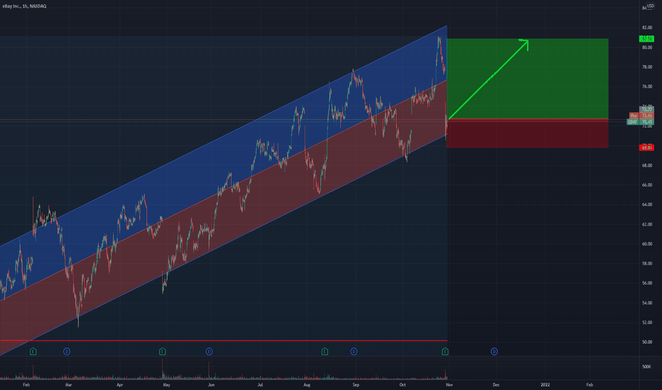Screen dimensions: 662x390
Task: Open the dividend marker near Dec
Action: [494, 351]
